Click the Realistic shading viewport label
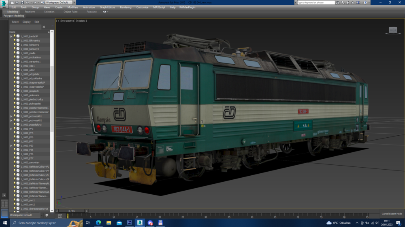This screenshot has width=405, height=227. coord(81,21)
